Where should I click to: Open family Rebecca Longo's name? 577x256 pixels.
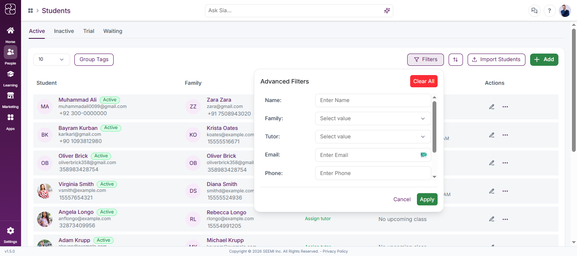(x=226, y=212)
